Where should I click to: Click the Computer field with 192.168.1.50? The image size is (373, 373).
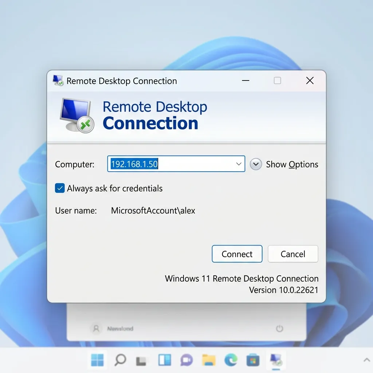point(176,164)
